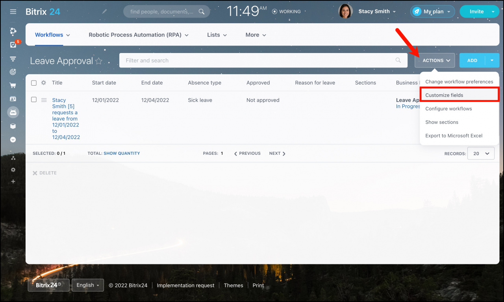Sort by End date column header
The height and width of the screenshot is (302, 504).
(152, 83)
